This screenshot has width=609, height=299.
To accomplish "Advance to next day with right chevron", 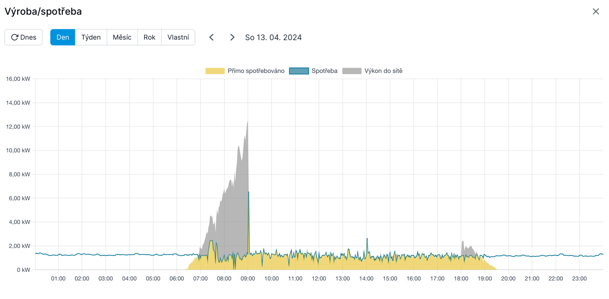I will 232,37.
